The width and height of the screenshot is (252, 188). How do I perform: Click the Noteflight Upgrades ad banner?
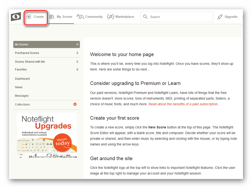pos(47,136)
